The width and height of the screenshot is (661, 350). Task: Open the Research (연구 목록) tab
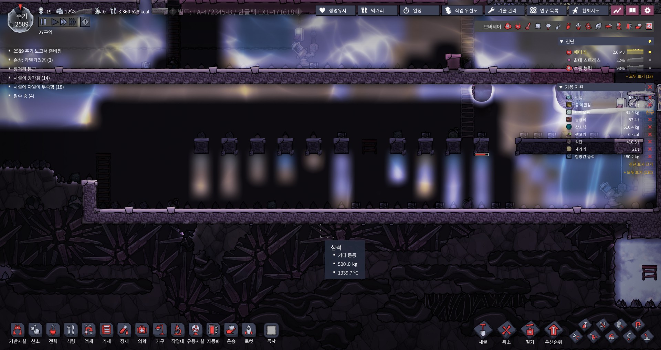click(546, 11)
